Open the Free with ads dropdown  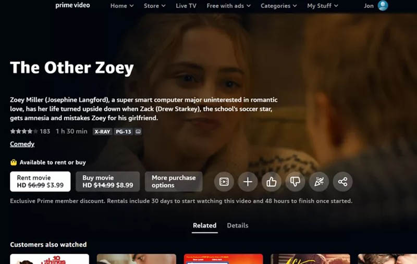(x=228, y=6)
